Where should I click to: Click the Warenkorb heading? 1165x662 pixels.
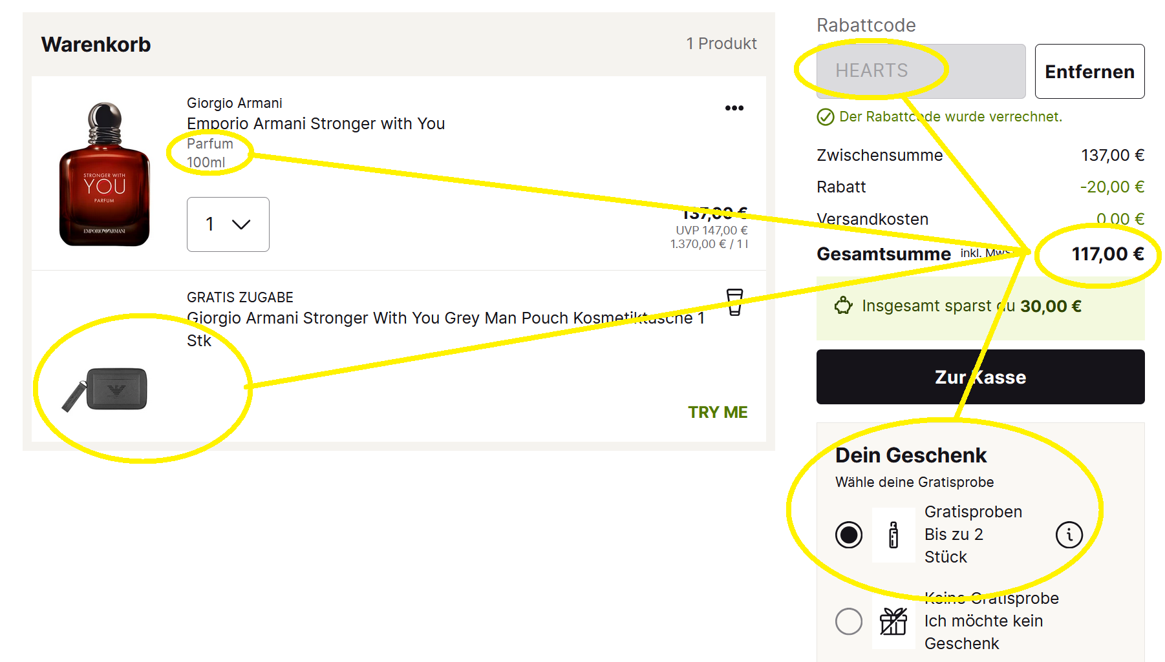(x=96, y=45)
